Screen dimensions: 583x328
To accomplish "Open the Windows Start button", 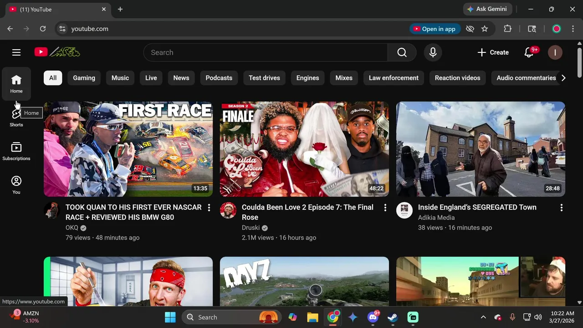I will pyautogui.click(x=170, y=317).
